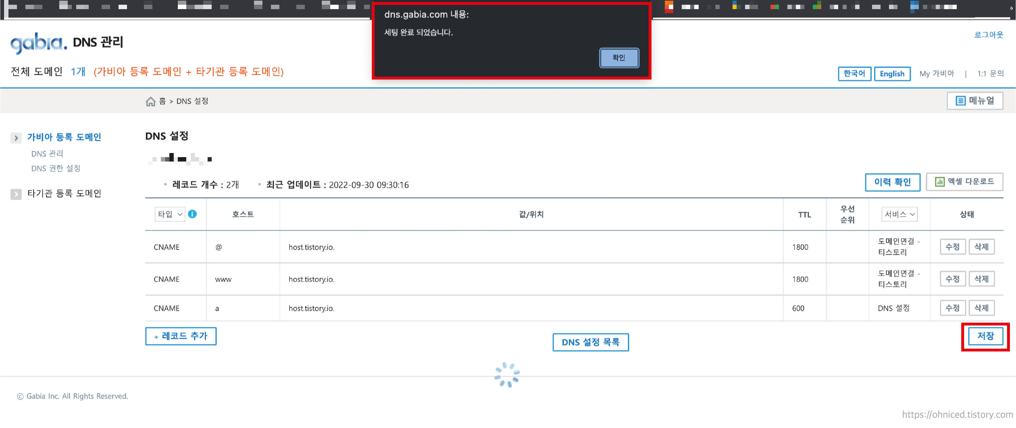This screenshot has height=428, width=1016.
Task: Open the 타입 dropdown in table header
Action: 170,214
